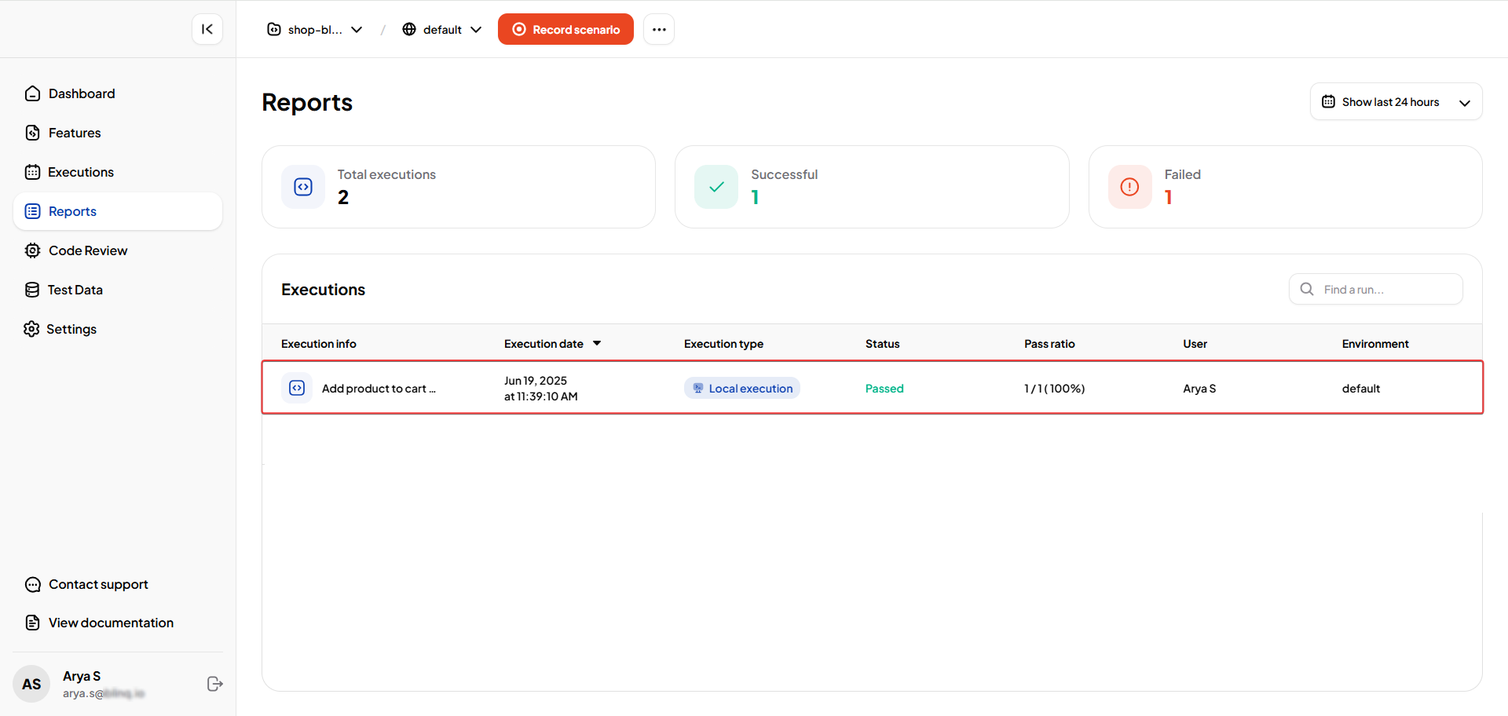
Task: Click the logout icon beside Arya S
Action: [x=214, y=684]
